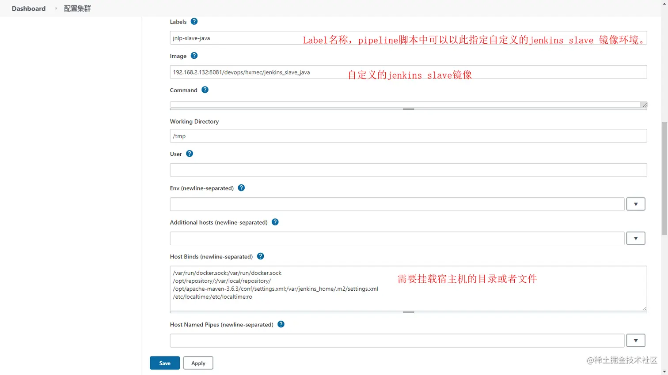Click the Env input field
This screenshot has height=375, width=668.
397,204
